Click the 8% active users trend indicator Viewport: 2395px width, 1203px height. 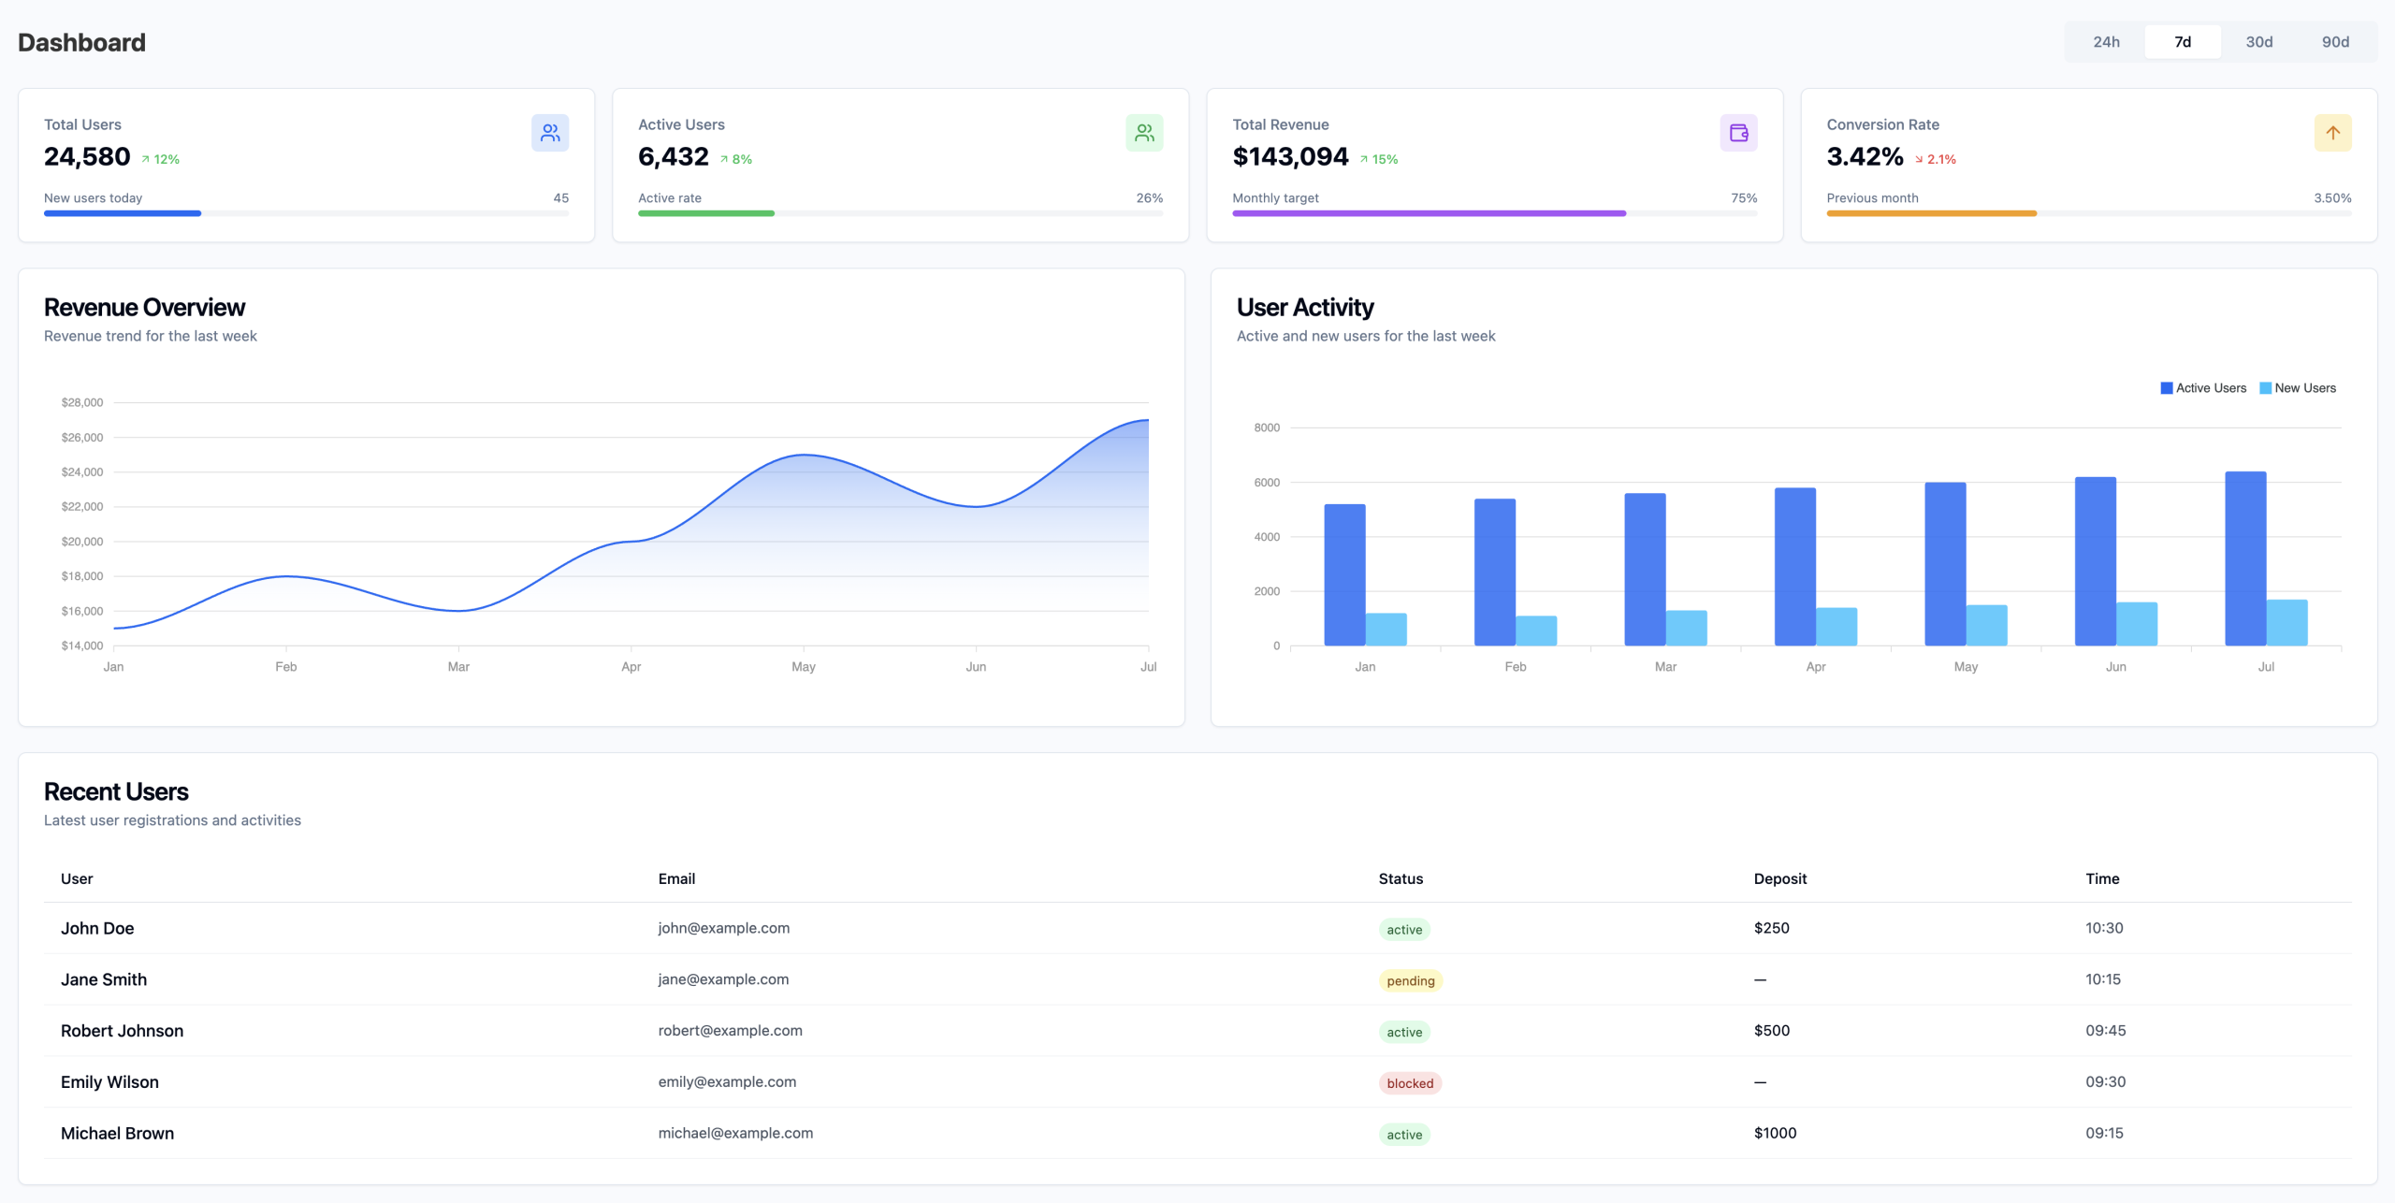point(736,159)
